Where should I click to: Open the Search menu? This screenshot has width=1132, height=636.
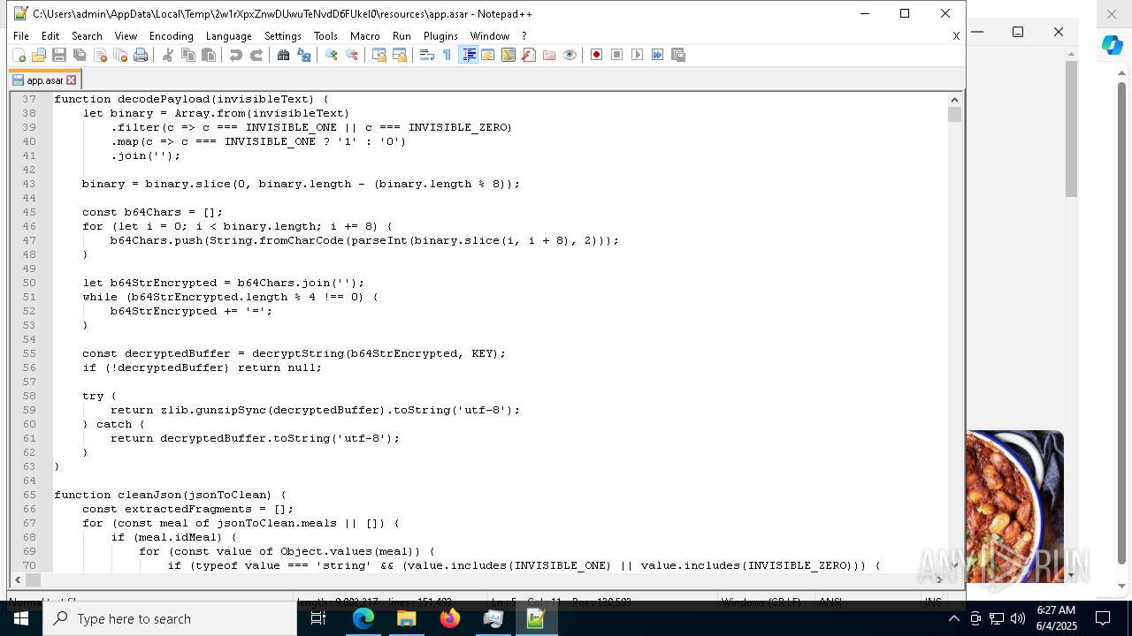click(x=87, y=36)
